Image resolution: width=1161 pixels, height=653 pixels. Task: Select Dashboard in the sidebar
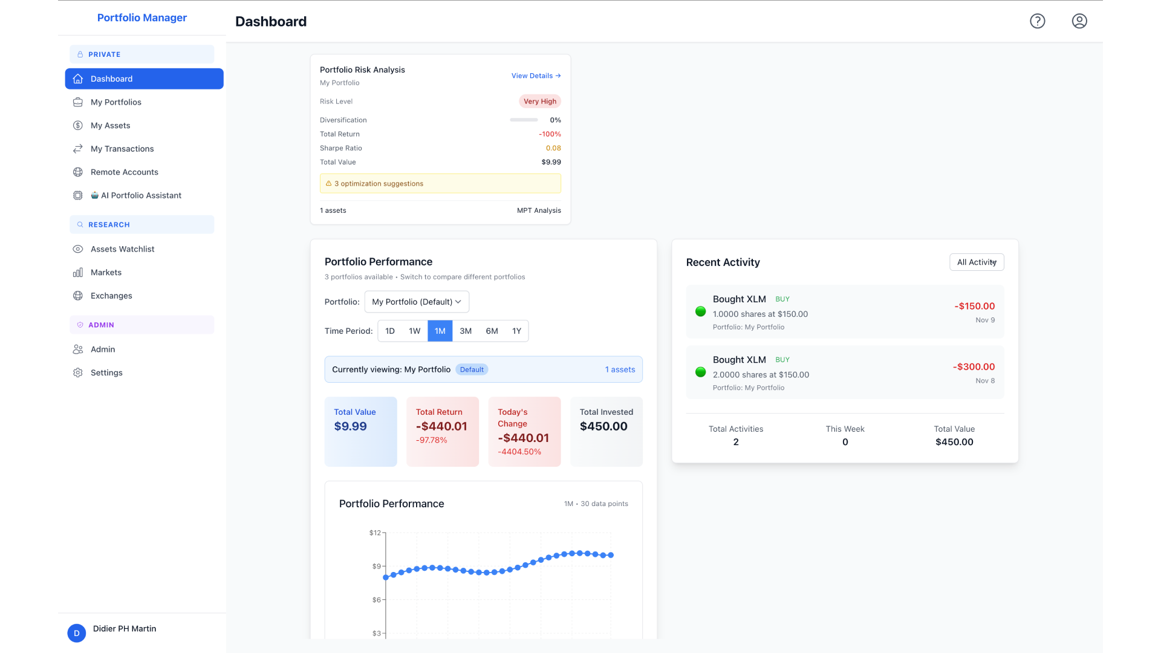[111, 79]
